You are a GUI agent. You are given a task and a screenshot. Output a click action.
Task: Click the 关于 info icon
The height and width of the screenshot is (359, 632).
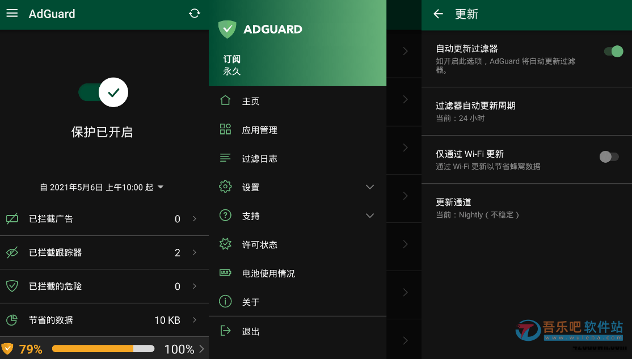point(225,301)
